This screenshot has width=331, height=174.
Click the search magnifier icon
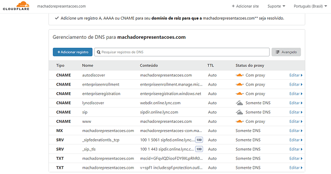click(x=98, y=52)
